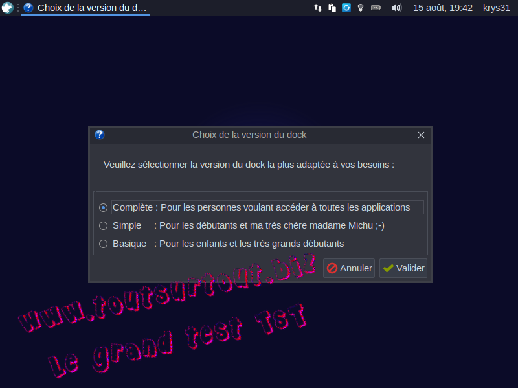Click text 'Pour les enfants et les très grands débutants'

[x=252, y=244]
